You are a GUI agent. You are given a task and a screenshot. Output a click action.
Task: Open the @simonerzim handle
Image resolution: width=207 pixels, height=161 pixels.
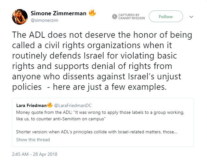pyautogui.click(x=45, y=20)
